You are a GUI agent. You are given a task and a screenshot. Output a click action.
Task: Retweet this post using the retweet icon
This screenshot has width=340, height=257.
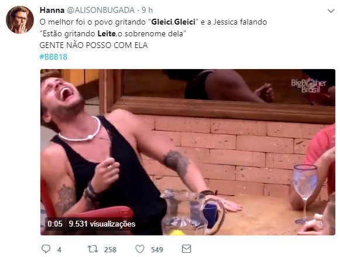tap(93, 249)
